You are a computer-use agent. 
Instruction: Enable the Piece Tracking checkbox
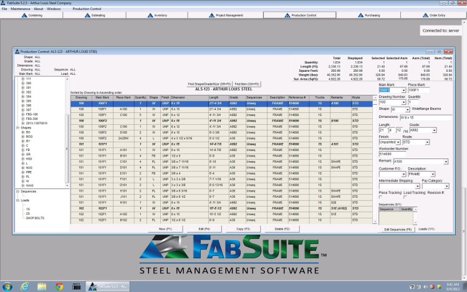click(x=380, y=197)
